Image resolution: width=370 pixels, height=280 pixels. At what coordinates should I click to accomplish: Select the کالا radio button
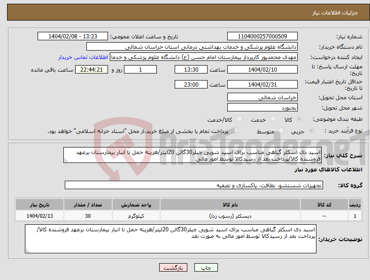point(299,119)
